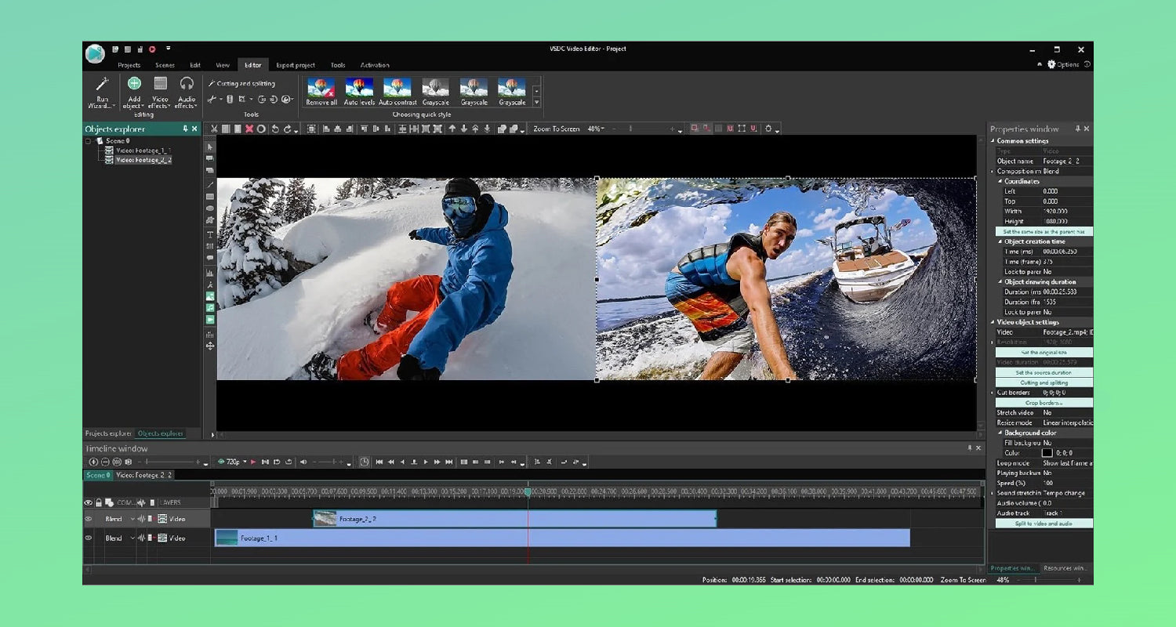Click the move-down arrow icon
This screenshot has height=627, width=1176.
[463, 129]
